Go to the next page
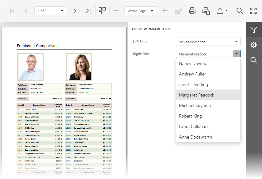This screenshot has width=262, height=179. (x=75, y=11)
